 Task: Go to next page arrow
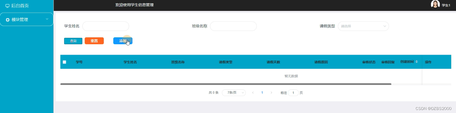(271, 93)
